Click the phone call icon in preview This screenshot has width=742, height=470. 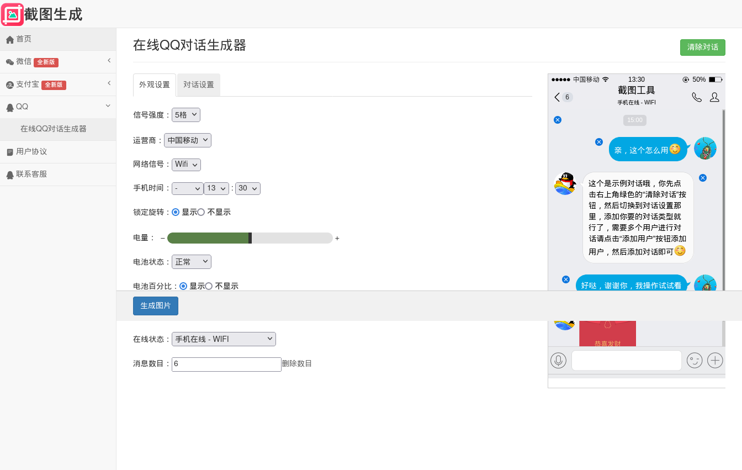(x=697, y=97)
